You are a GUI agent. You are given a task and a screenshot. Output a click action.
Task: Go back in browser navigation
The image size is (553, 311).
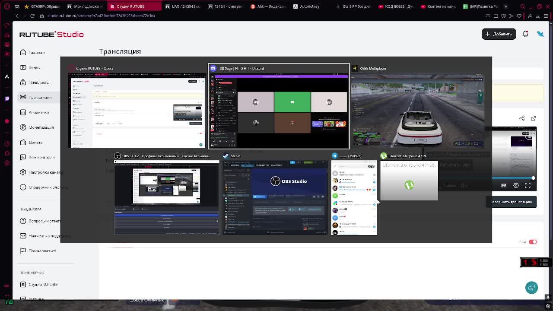coord(17,16)
